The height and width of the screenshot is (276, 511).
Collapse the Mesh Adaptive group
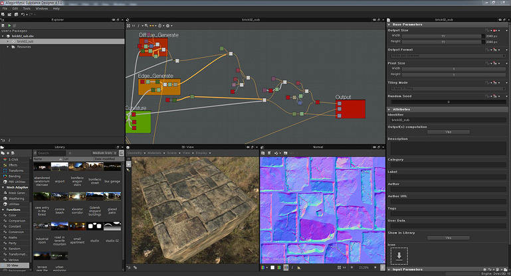(3, 188)
